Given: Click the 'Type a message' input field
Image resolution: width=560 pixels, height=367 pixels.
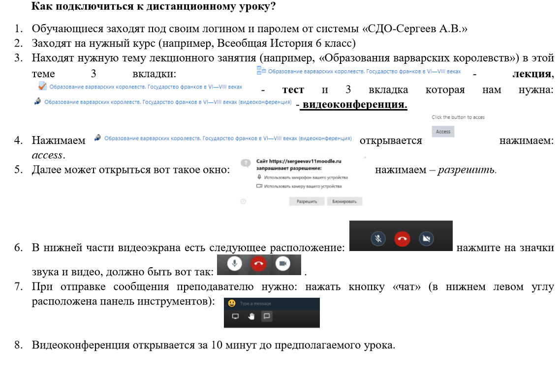Looking at the screenshot, I should point(276,304).
